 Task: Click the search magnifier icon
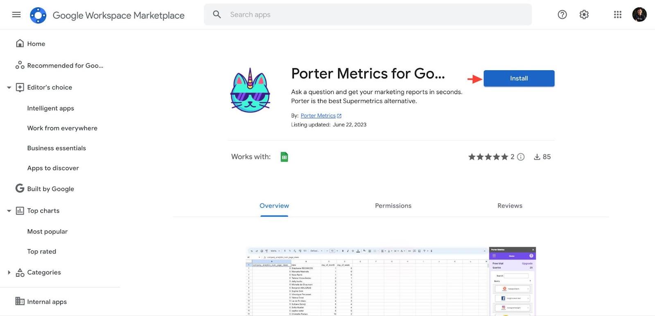[x=217, y=15]
